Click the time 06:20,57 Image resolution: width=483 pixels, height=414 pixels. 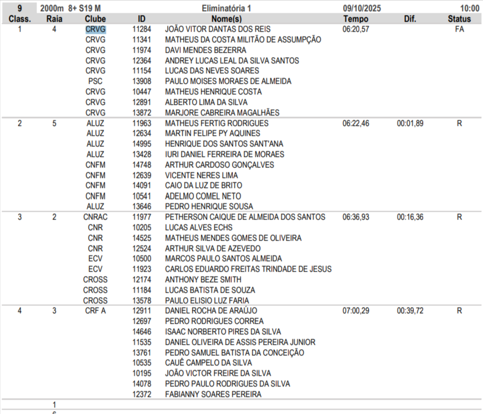[357, 29]
